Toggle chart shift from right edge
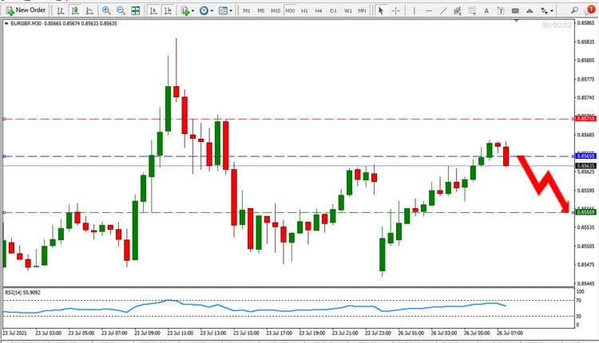Viewport: 599px width, 343px height. (x=168, y=10)
